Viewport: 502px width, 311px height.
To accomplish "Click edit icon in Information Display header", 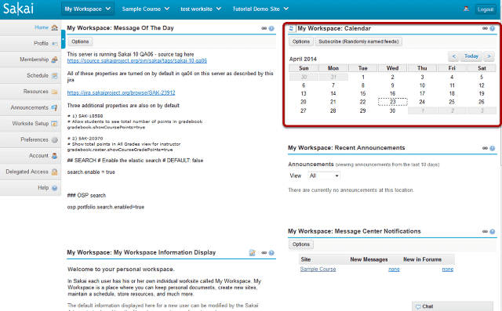I will tap(253, 253).
